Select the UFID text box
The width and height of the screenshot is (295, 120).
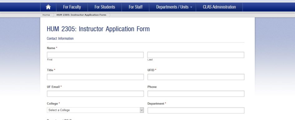[196, 77]
